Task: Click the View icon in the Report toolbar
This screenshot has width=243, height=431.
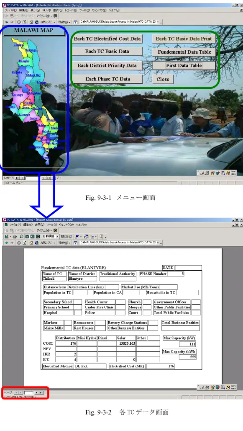Action: [x=8, y=236]
